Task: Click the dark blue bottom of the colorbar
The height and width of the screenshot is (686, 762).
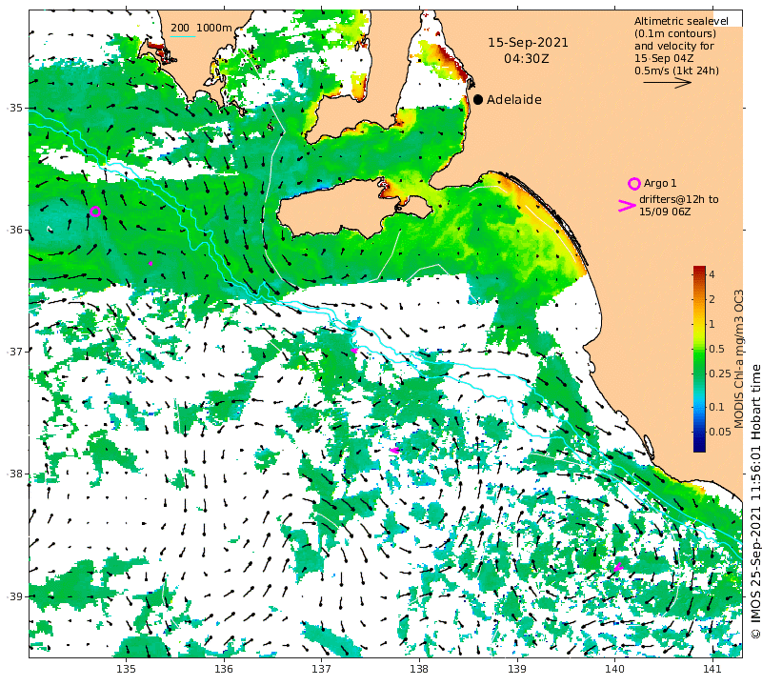Action: [x=699, y=445]
